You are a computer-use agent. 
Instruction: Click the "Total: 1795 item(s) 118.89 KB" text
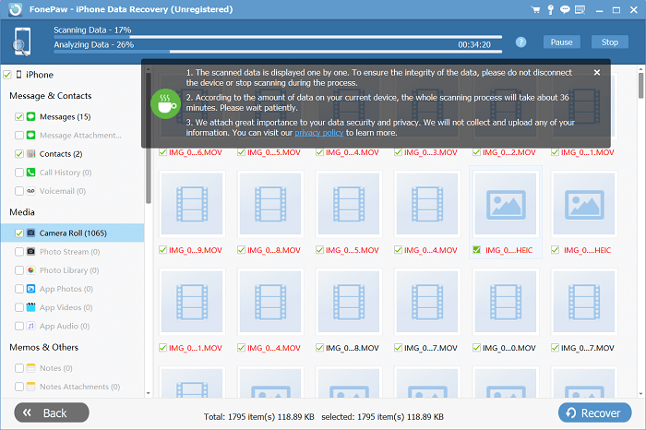(x=258, y=417)
